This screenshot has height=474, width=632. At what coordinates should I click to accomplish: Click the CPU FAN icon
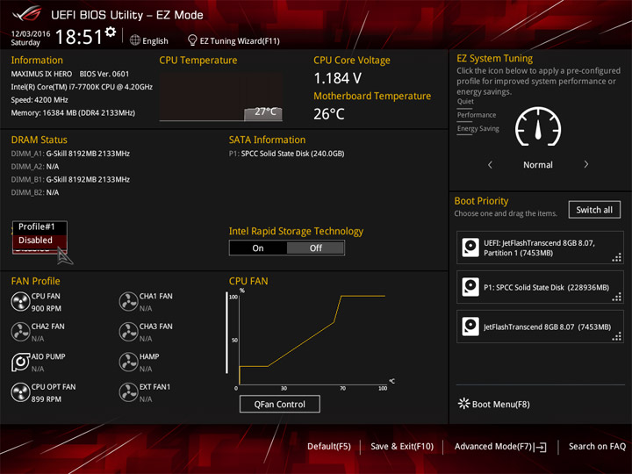[20, 301]
